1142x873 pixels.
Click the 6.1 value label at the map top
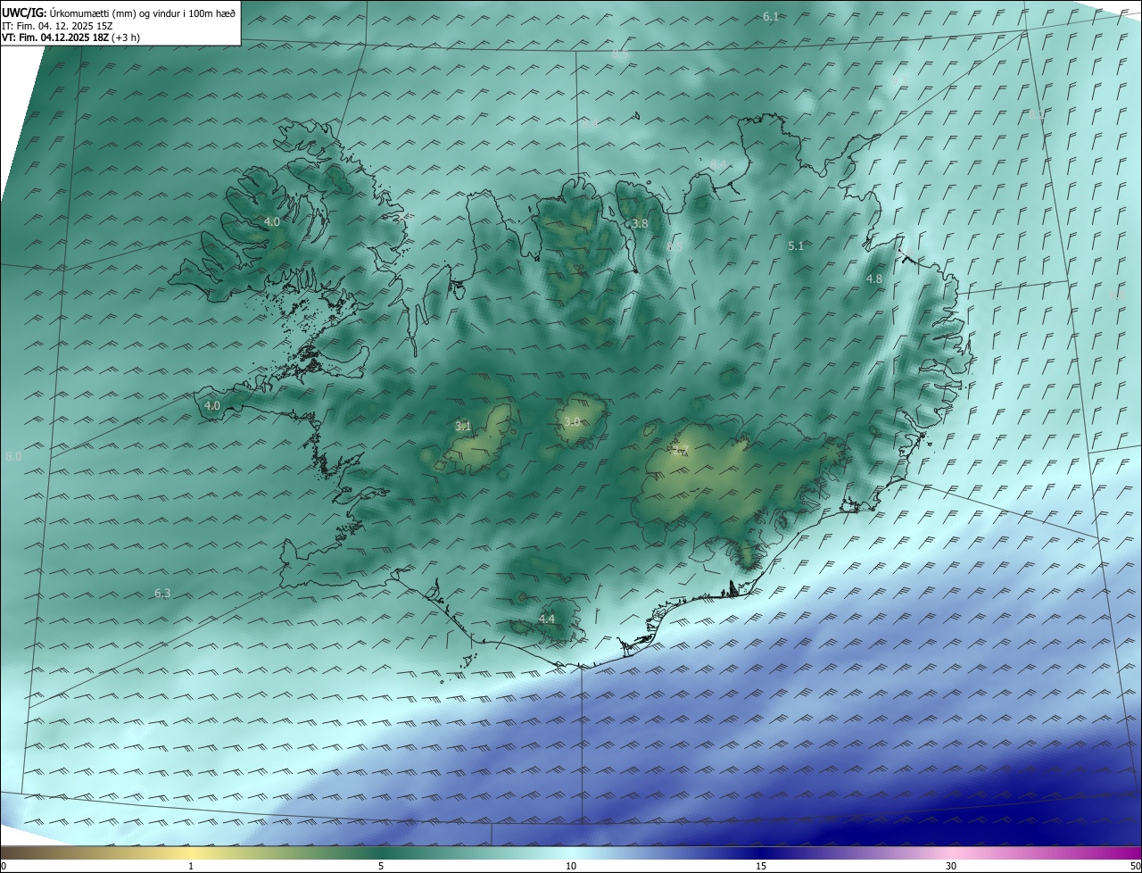[x=772, y=16]
